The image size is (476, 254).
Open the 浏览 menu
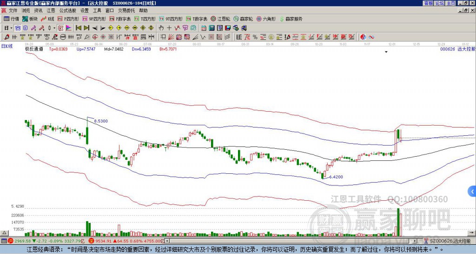[26, 11]
